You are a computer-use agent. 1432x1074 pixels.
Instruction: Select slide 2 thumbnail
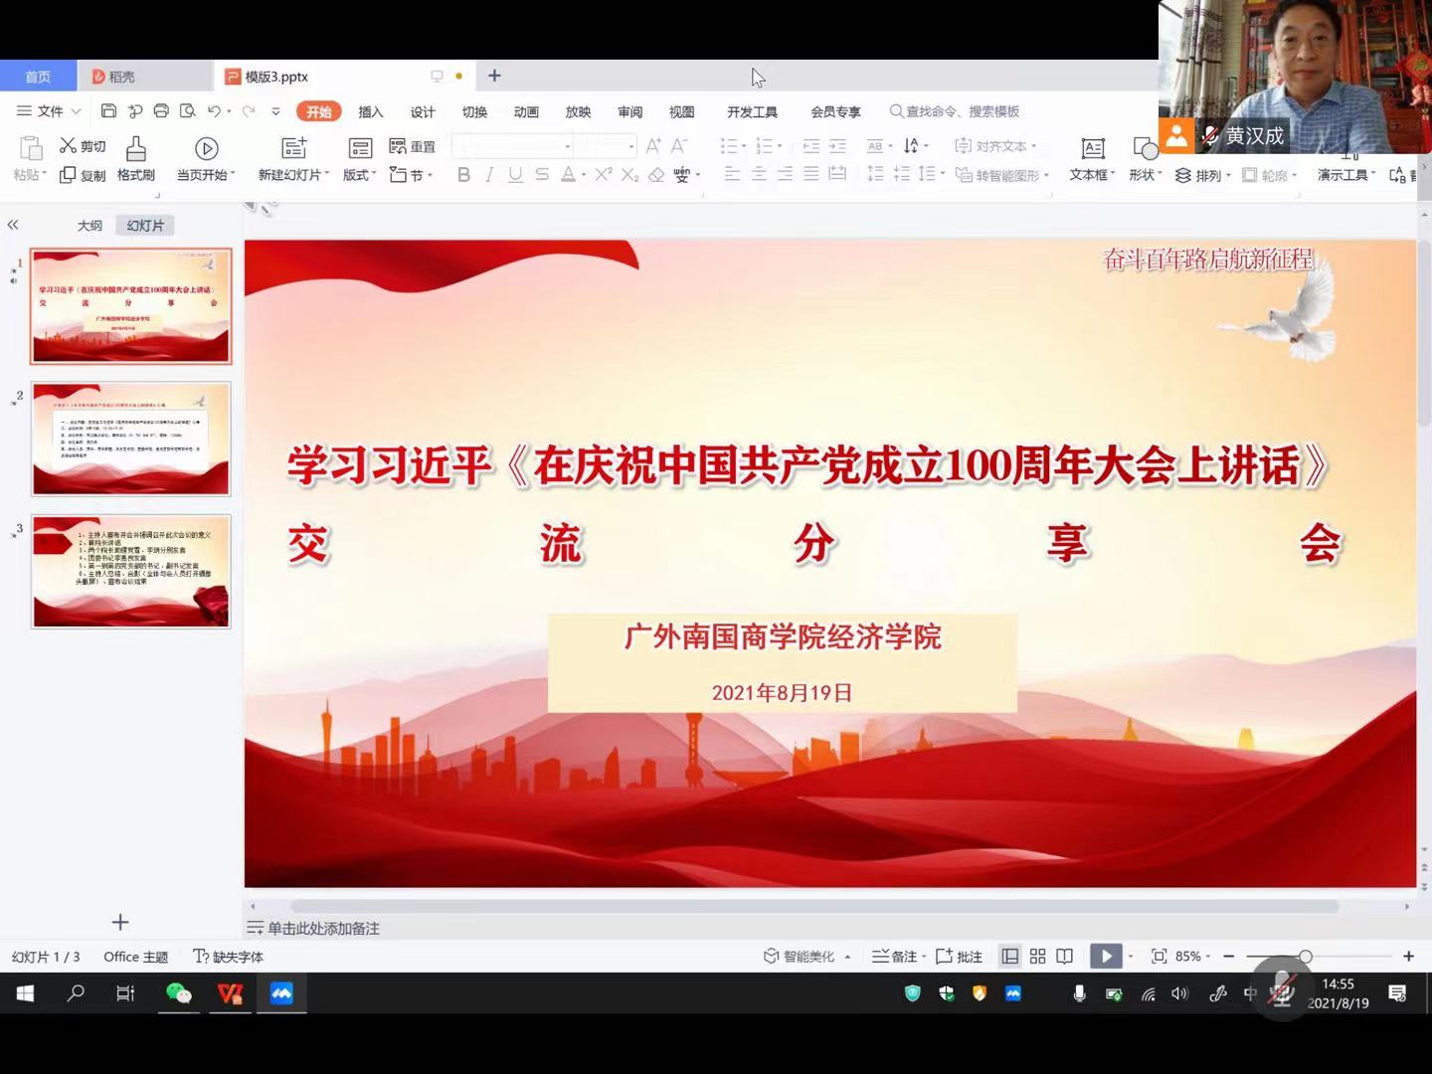pyautogui.click(x=131, y=439)
